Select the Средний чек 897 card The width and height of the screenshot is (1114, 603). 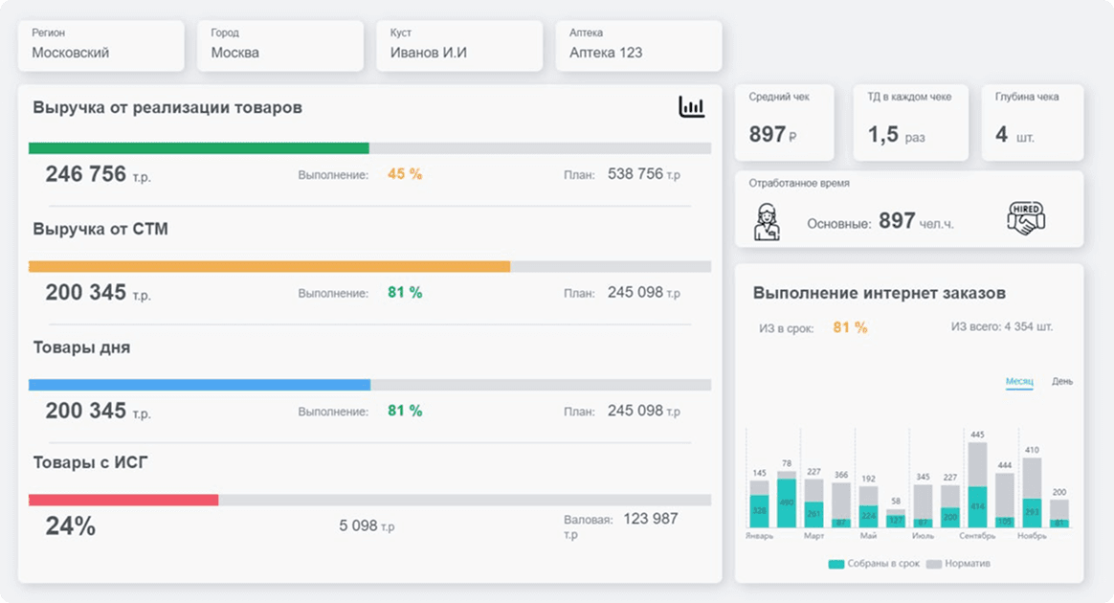[x=785, y=123]
